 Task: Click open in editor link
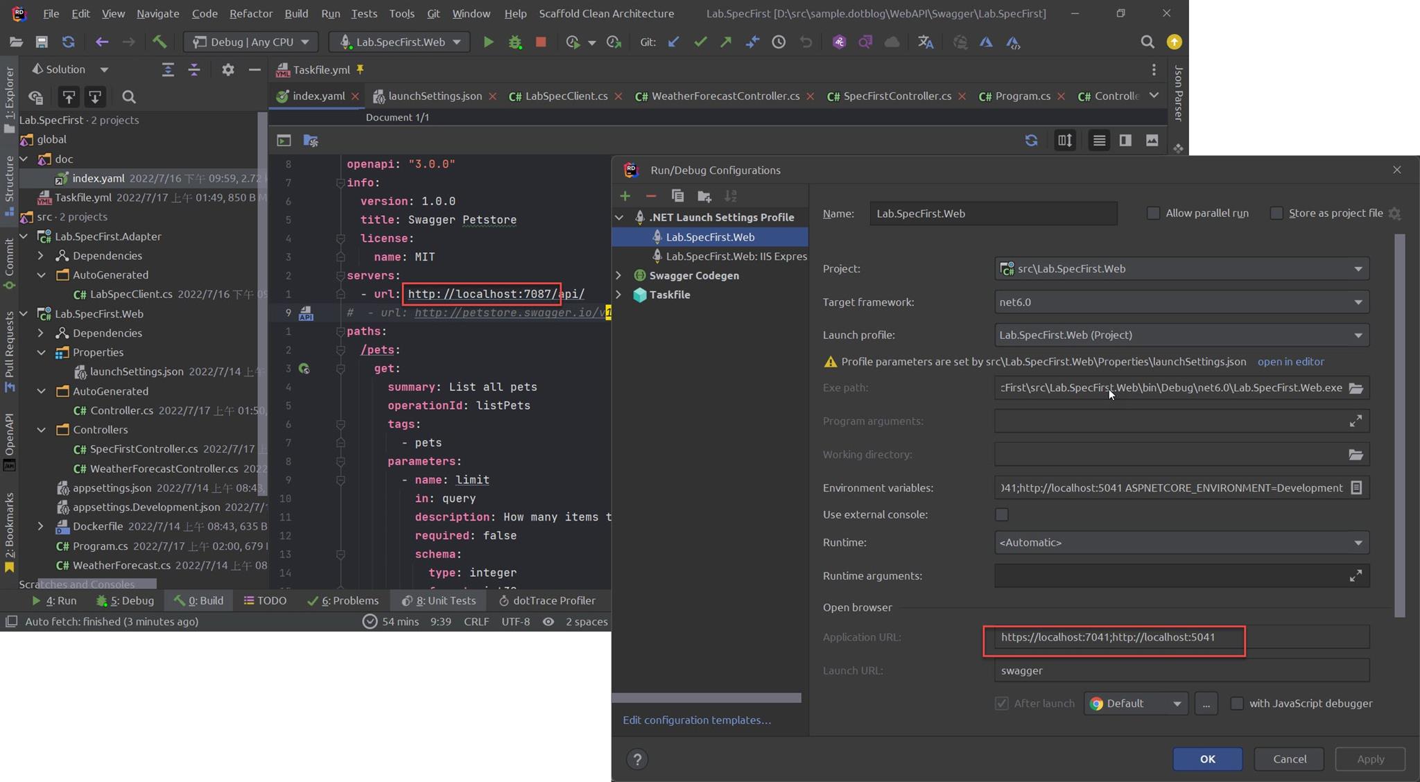(1290, 362)
